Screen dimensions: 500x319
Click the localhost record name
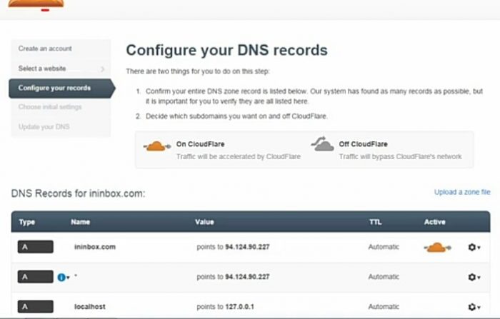point(89,307)
